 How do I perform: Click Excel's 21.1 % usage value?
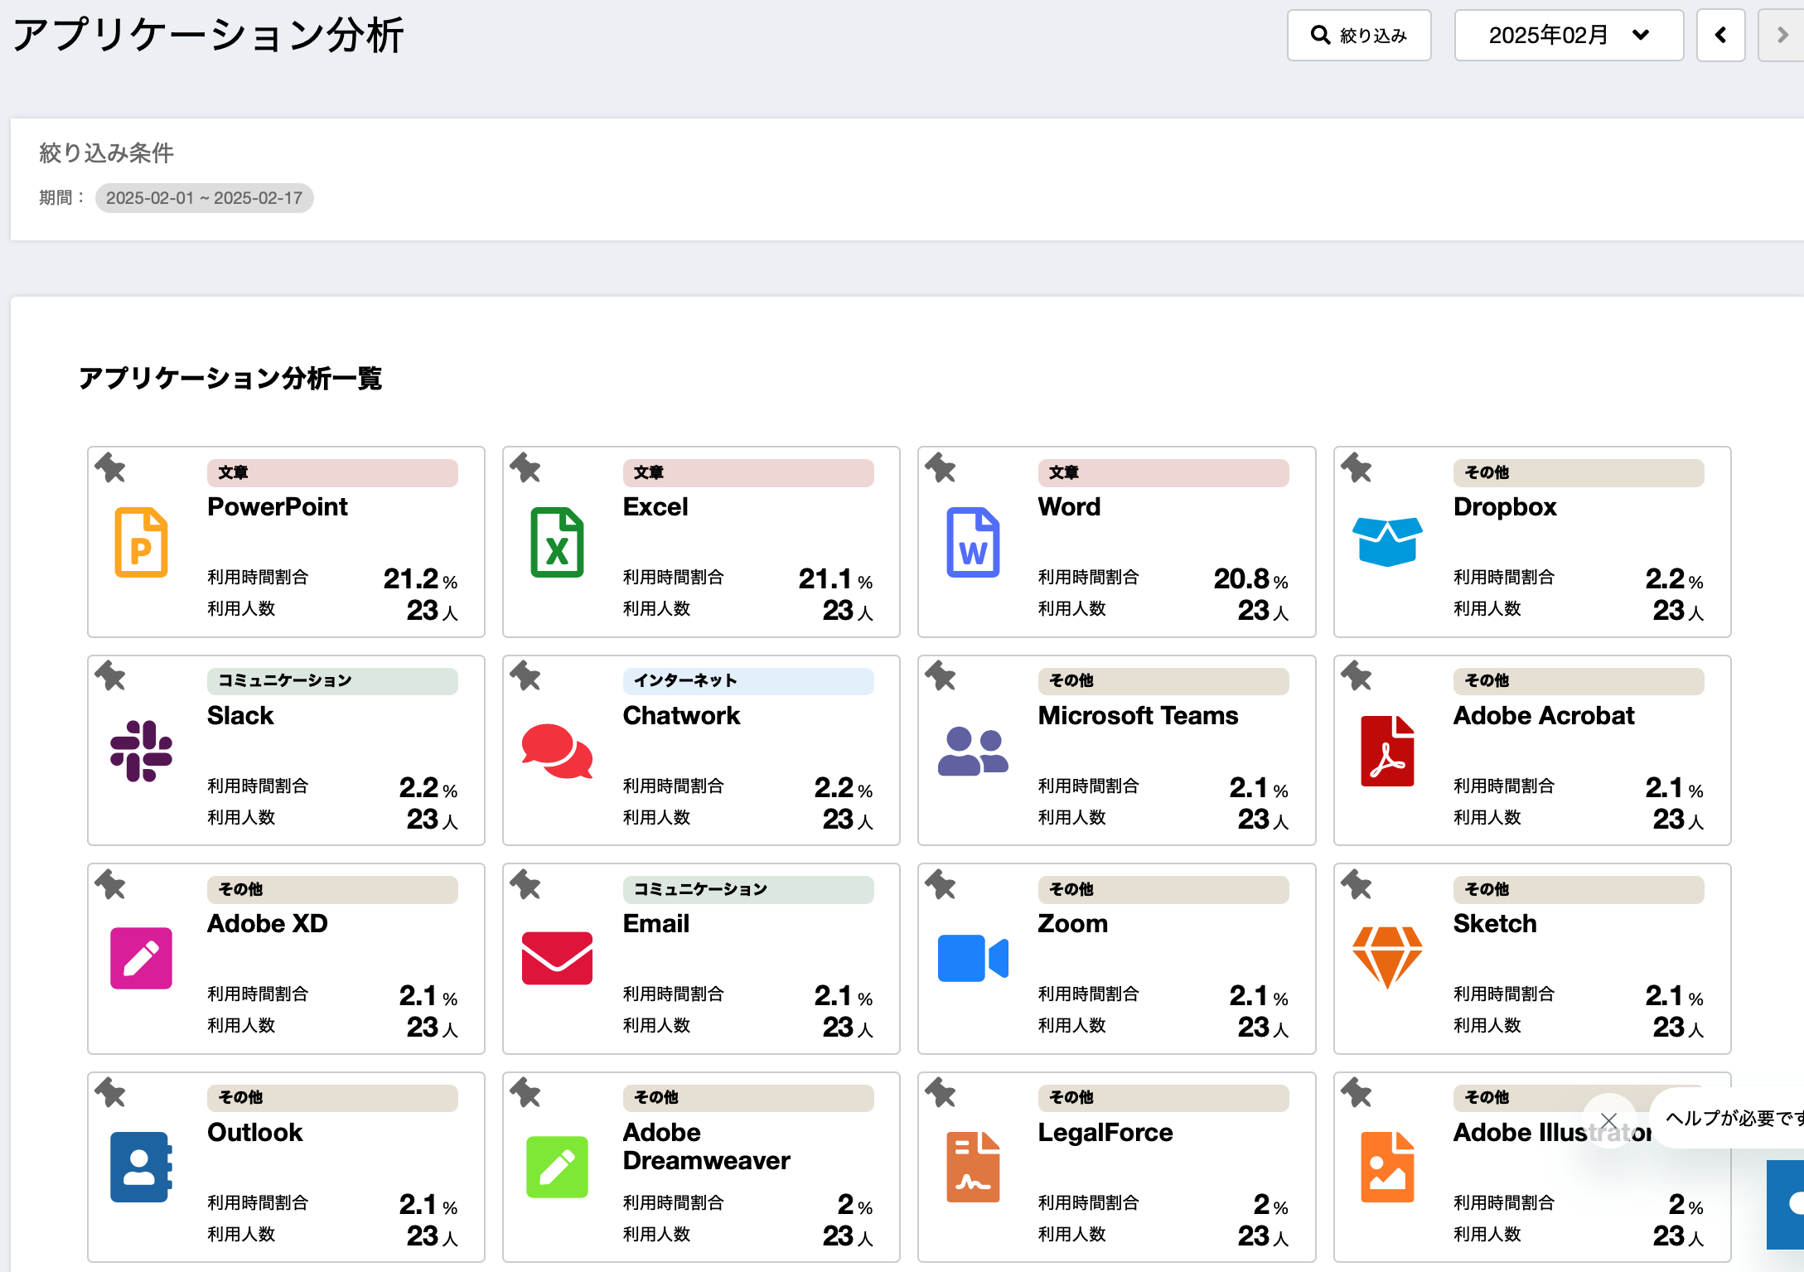(x=835, y=578)
